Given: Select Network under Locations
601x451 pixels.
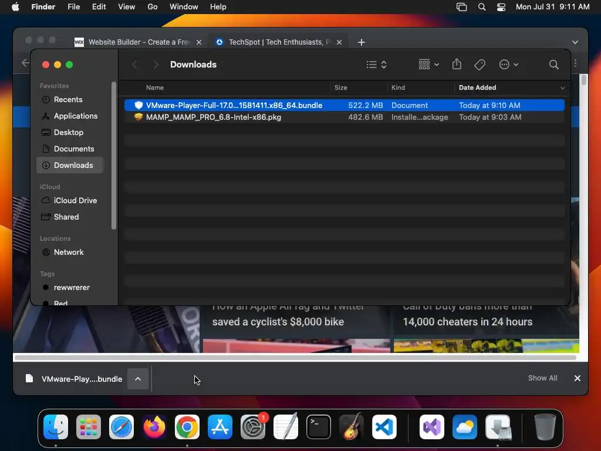Looking at the screenshot, I should (x=69, y=253).
